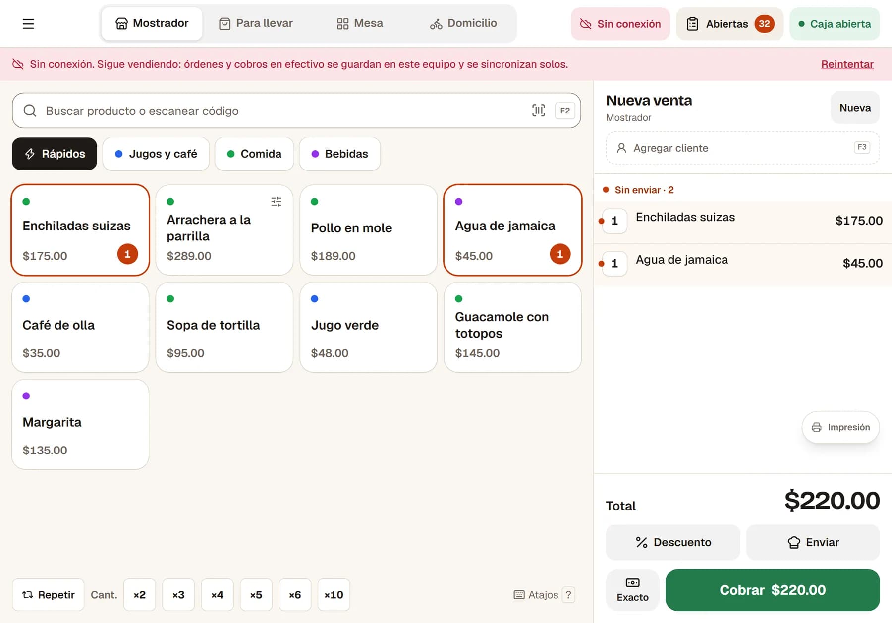Screen dimensions: 892x623
Task: Click the Nueva sale button
Action: pyautogui.click(x=855, y=108)
